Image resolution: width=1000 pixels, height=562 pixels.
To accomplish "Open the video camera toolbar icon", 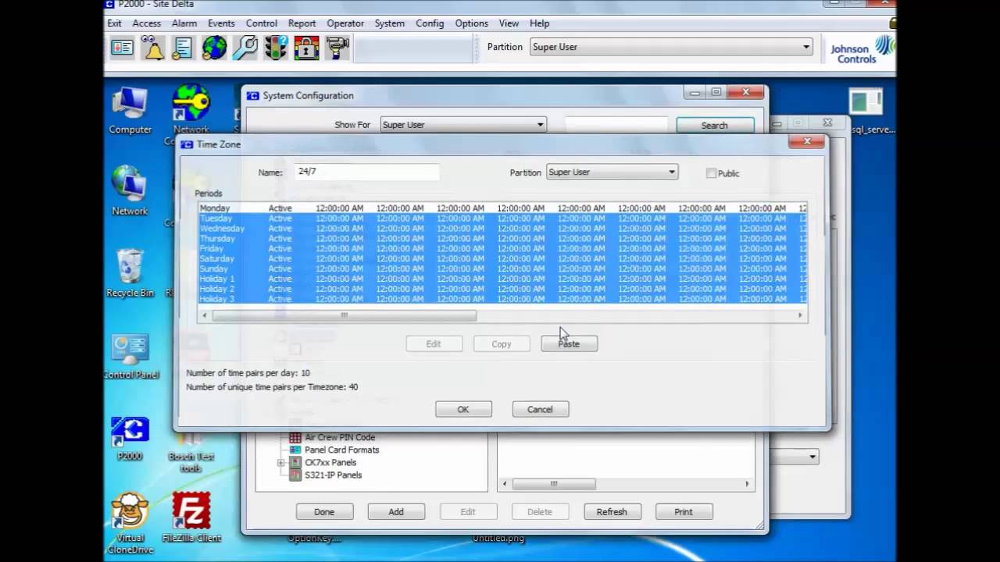I will tap(337, 48).
